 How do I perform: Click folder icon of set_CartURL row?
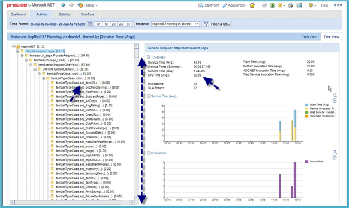[x=52, y=110]
